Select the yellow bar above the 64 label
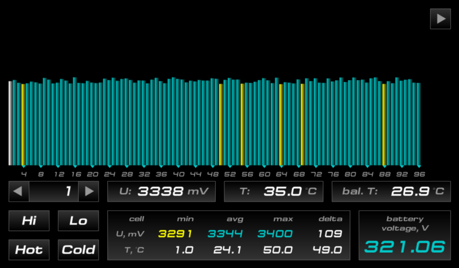459x268 pixels. (x=281, y=124)
